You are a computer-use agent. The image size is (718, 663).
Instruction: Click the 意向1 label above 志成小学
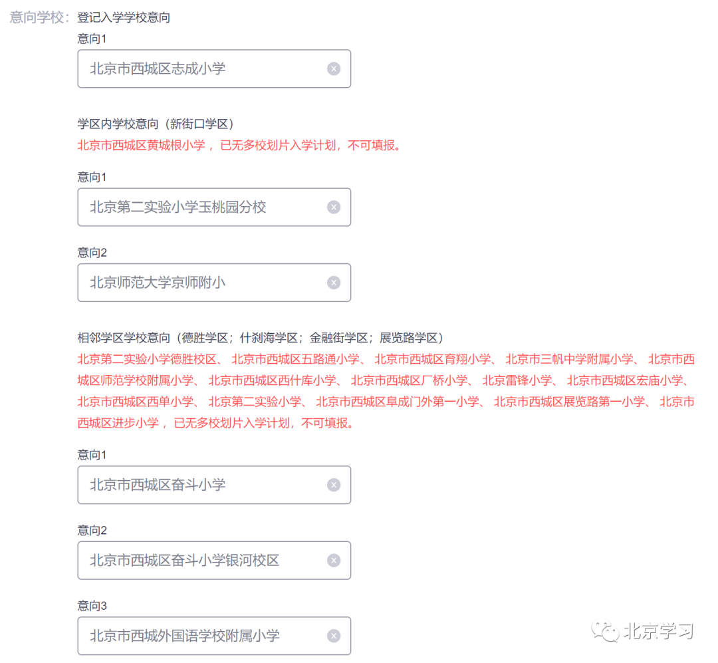(x=92, y=39)
